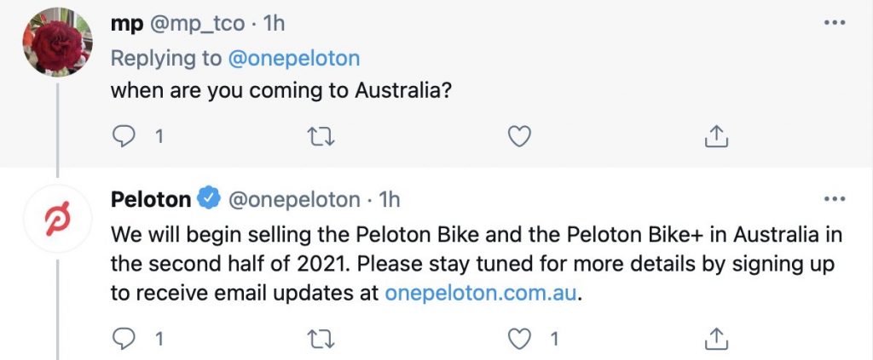Open mp's tweet via its 1h timestamp

pyautogui.click(x=275, y=25)
